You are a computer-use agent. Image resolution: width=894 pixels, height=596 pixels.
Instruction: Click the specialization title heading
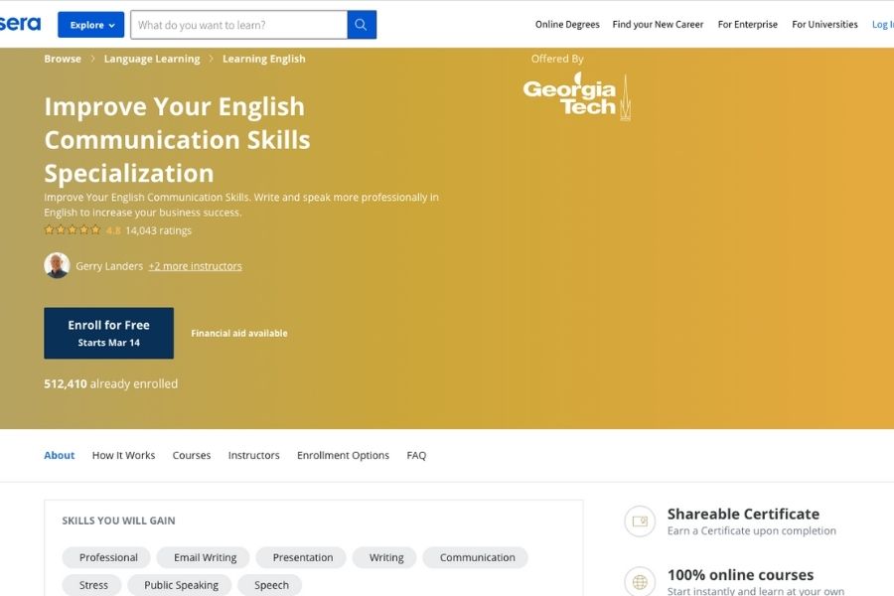[178, 140]
